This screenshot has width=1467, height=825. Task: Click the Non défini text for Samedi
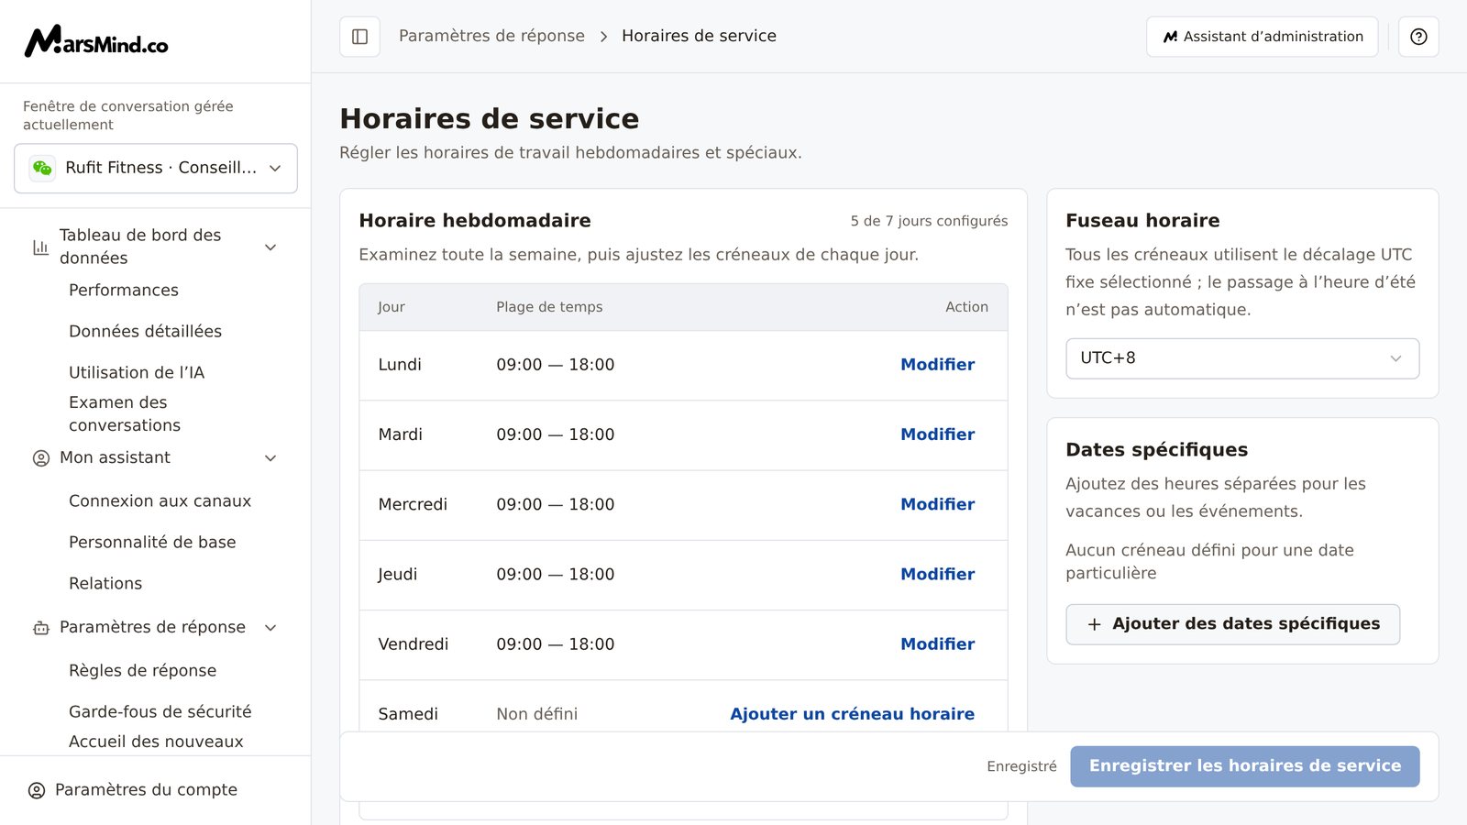[x=537, y=714]
